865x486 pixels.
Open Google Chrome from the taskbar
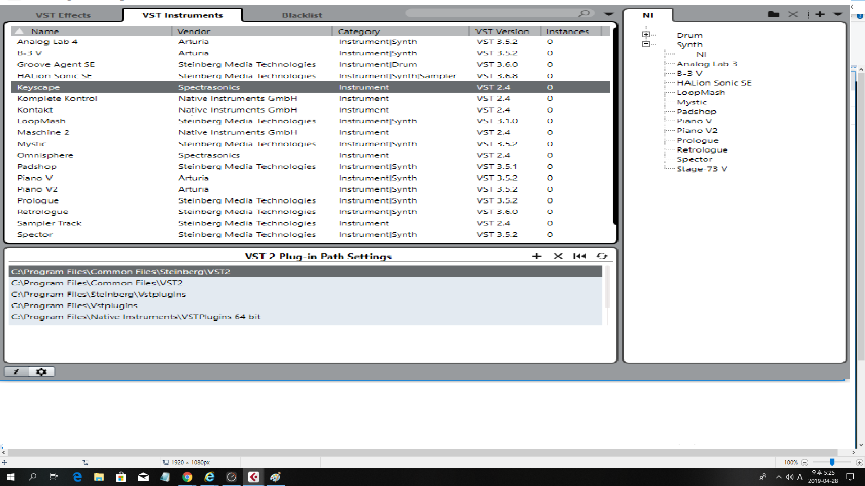(187, 477)
